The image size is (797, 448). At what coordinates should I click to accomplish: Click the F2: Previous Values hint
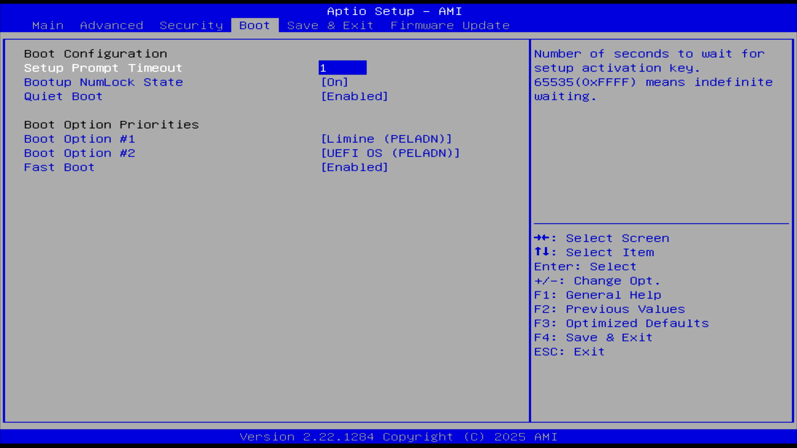[609, 309]
